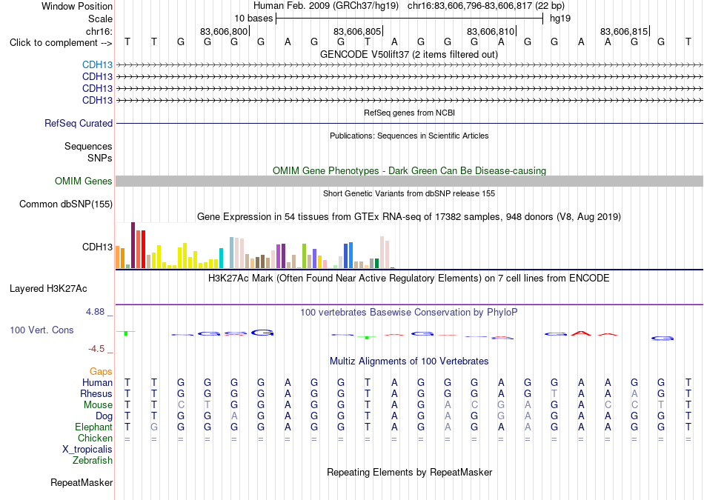Click the 83,606,815 coordinate marker
Viewport: 704px width, 500px height.
[x=624, y=31]
